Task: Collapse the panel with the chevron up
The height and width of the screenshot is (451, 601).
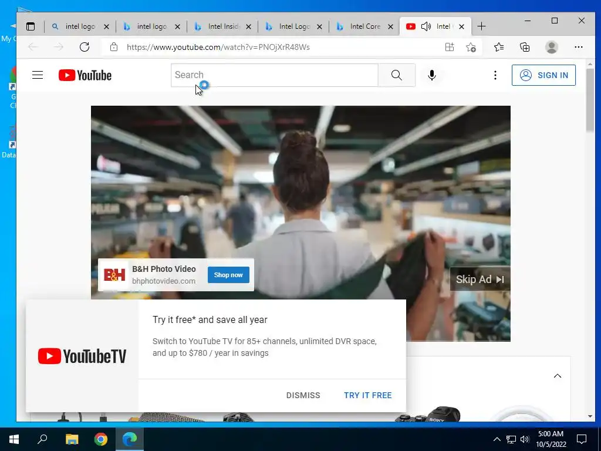Action: 558,376
